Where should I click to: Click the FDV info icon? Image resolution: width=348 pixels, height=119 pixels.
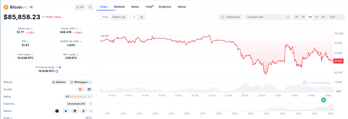pyautogui.click(x=28, y=42)
